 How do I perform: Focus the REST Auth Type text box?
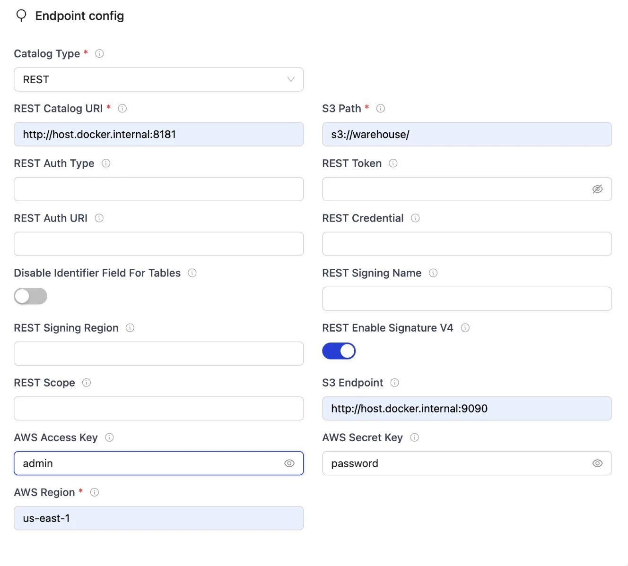(158, 189)
